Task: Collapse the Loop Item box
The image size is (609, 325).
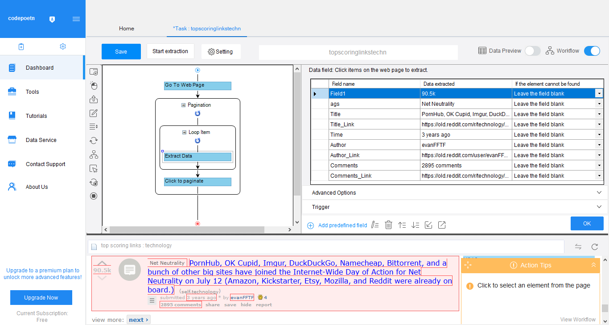Action: [184, 133]
